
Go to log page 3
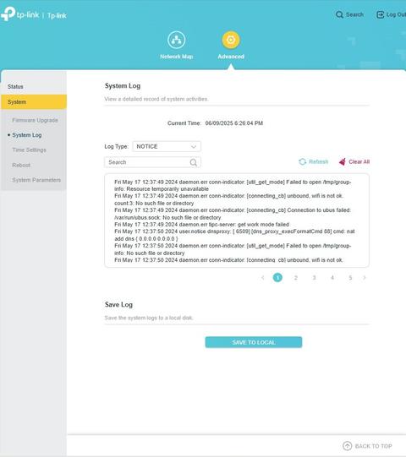pyautogui.click(x=314, y=278)
